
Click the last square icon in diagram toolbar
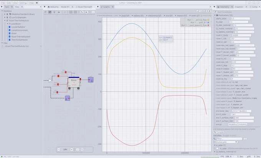click(x=93, y=12)
